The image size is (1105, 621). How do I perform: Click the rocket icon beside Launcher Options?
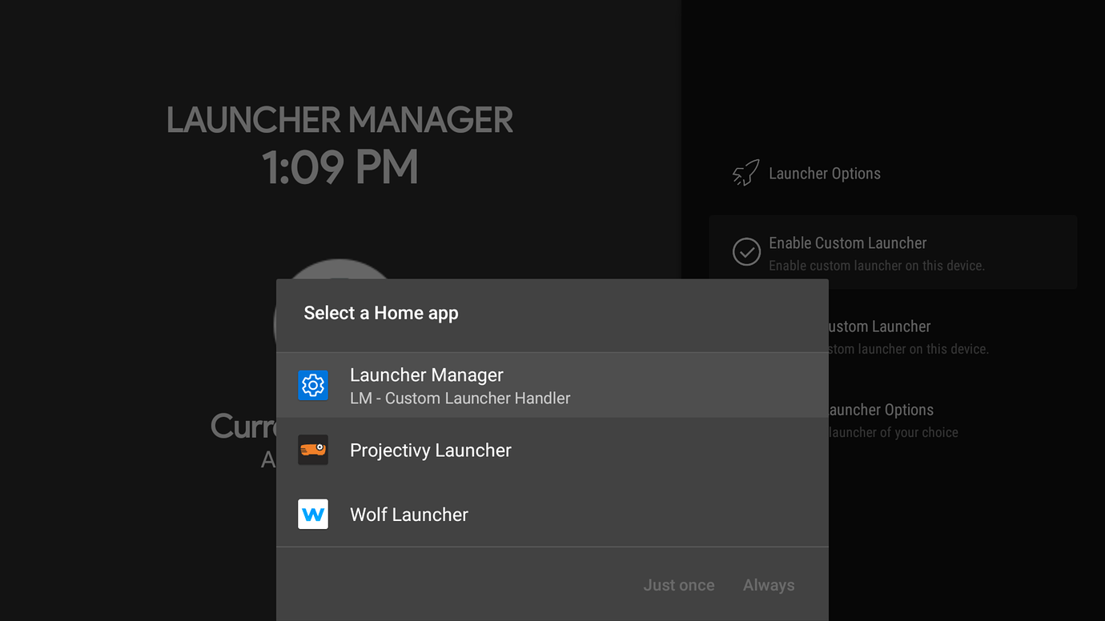click(745, 174)
